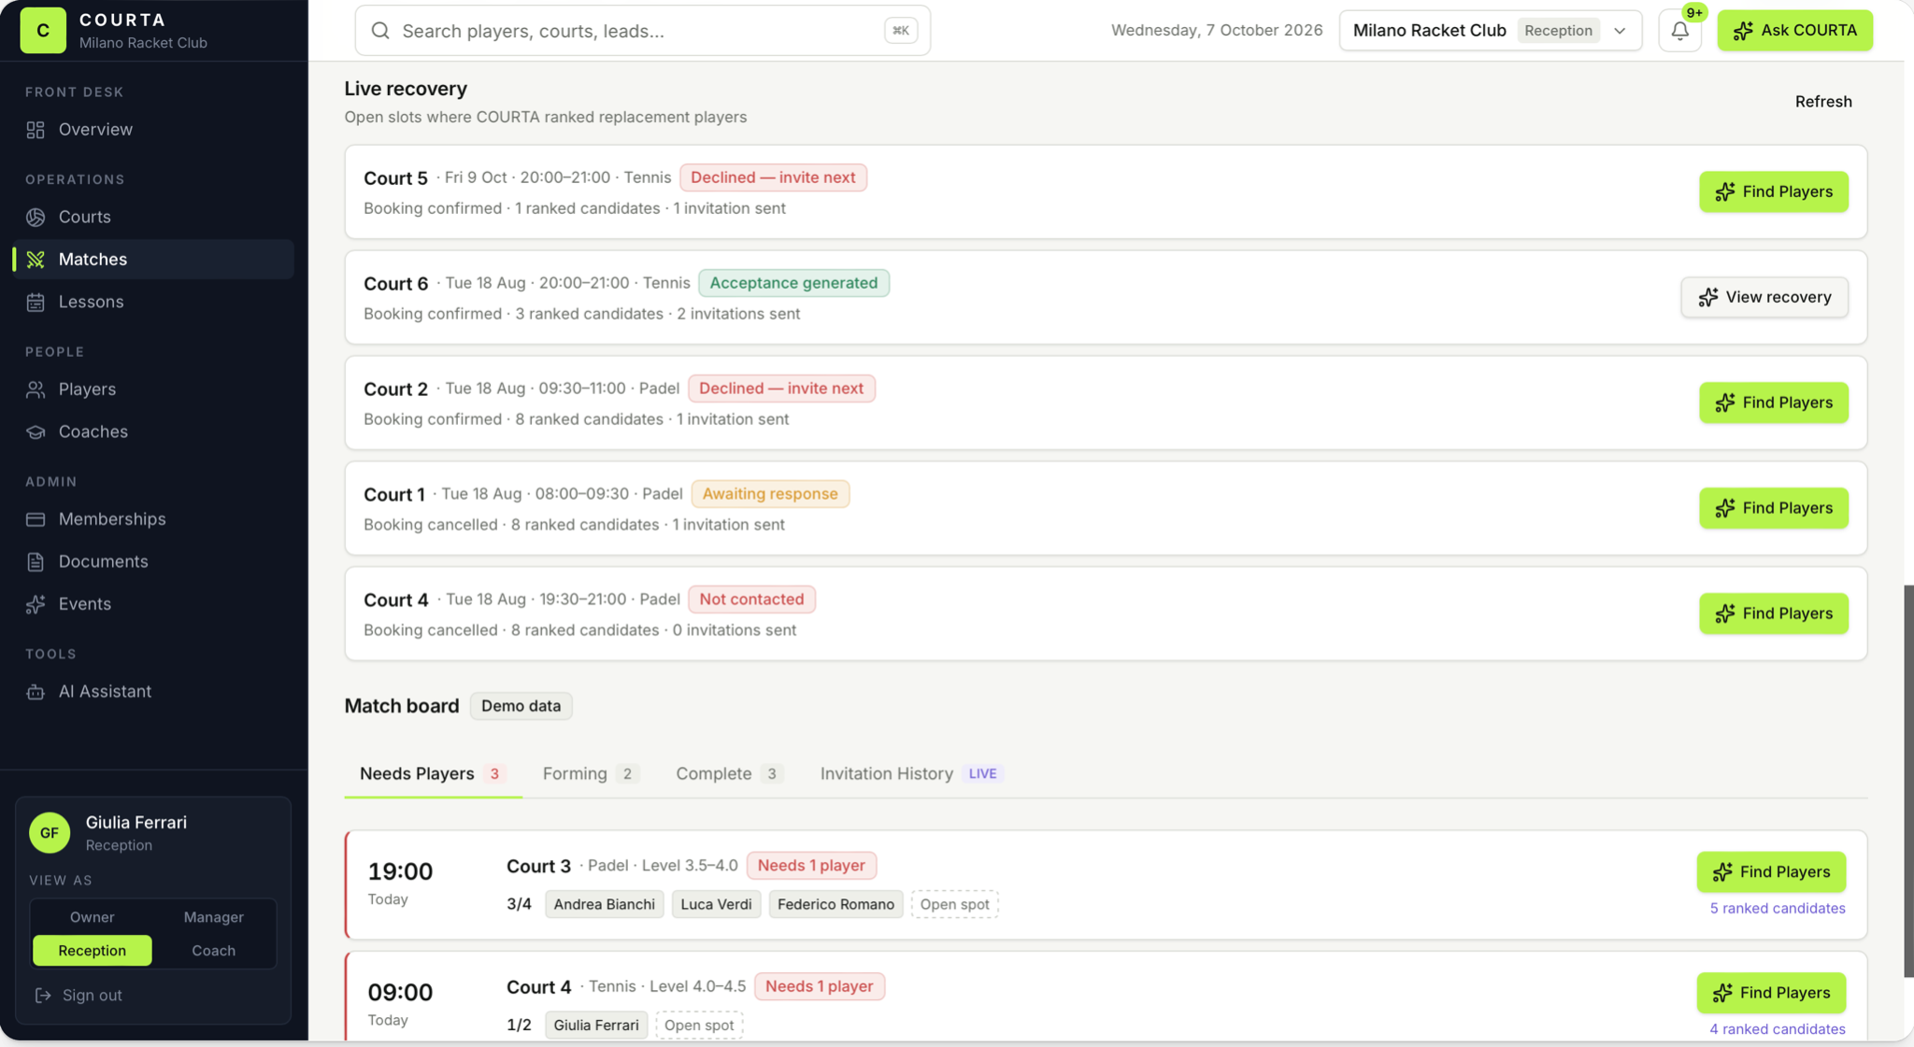Switch to the Complete tab
This screenshot has height=1047, width=1914.
[729, 774]
